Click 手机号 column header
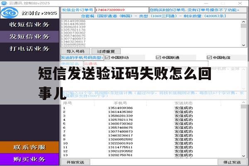This screenshot has width=249, height=166. [x=120, y=103]
